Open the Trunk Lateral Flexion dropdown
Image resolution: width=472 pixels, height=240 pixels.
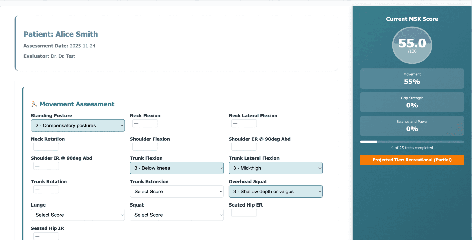tap(275, 168)
